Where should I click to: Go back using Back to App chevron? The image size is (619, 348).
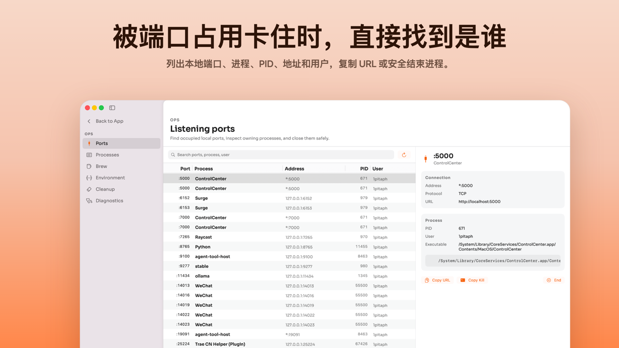[x=89, y=121]
